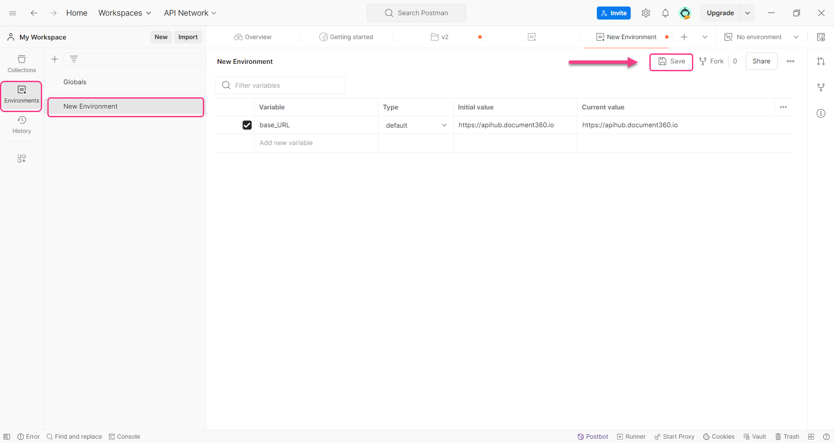
Task: Select the New Environment tab
Action: pyautogui.click(x=626, y=37)
